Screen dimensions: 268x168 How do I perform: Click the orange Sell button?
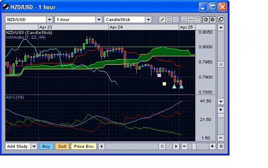click(x=62, y=147)
